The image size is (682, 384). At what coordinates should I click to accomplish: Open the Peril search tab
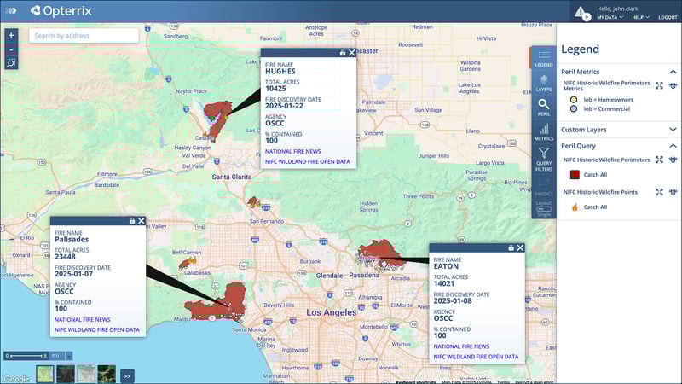point(544,108)
